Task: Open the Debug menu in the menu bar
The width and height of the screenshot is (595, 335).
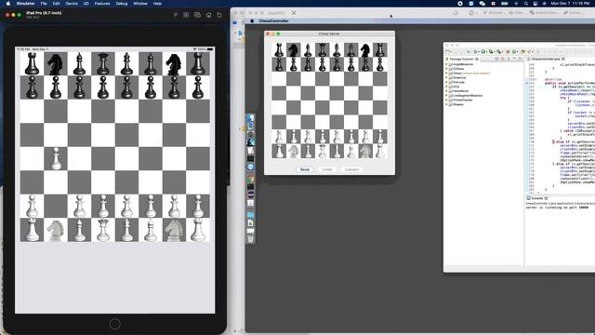Action: point(122,4)
